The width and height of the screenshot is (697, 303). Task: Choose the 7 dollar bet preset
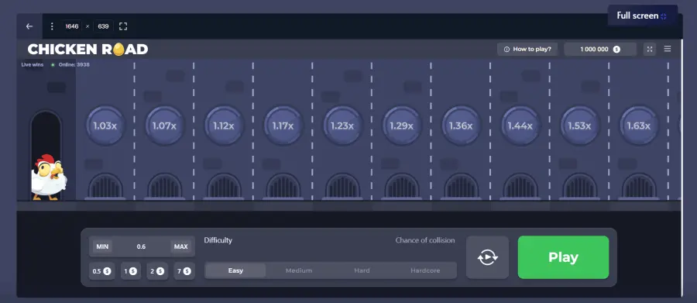coord(184,271)
